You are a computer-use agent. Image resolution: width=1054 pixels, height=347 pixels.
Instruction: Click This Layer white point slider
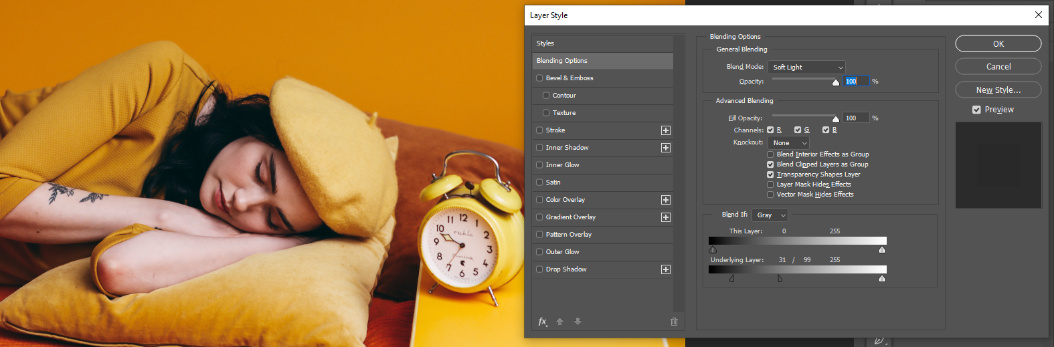click(x=882, y=249)
